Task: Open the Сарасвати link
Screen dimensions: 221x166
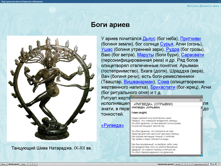Action: click(x=192, y=55)
